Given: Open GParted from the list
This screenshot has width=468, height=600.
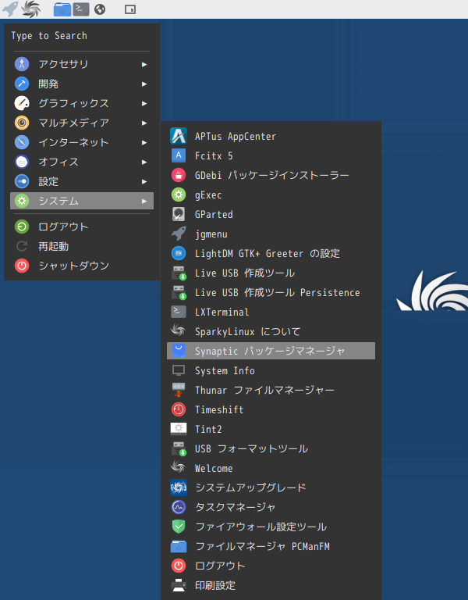Looking at the screenshot, I should tap(271, 214).
